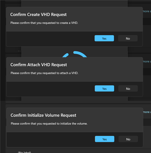
Task: Click the 'Confirm Attach VHD Request' title
Action: pyautogui.click(x=39, y=65)
